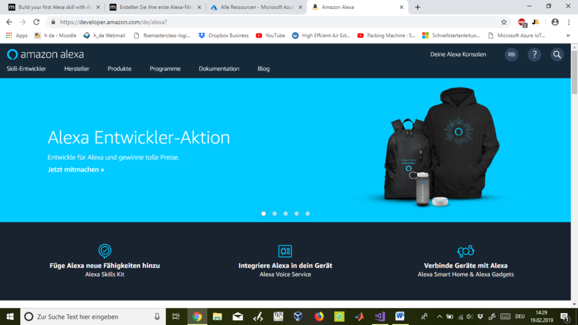Click the Alexa Voice Service chip icon
This screenshot has height=325, width=578.
pyautogui.click(x=285, y=251)
